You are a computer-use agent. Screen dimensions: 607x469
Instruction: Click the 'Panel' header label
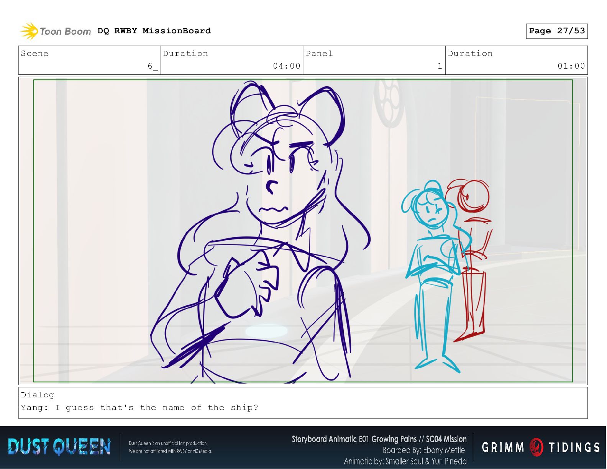tap(319, 53)
